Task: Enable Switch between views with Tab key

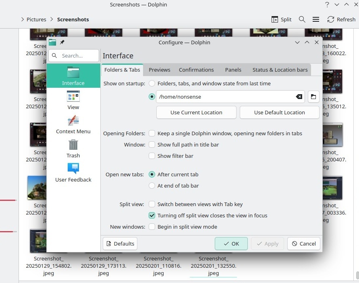Action: [x=152, y=204]
